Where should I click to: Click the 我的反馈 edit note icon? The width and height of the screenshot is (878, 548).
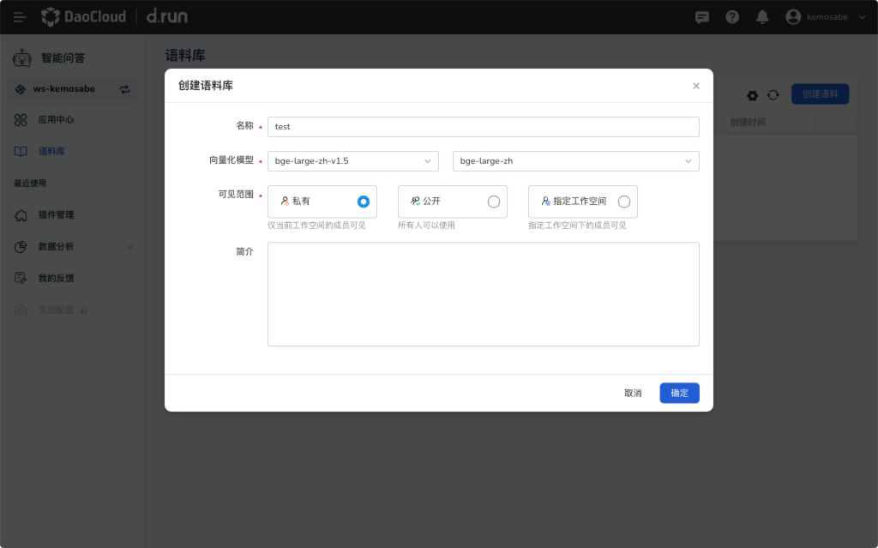pyautogui.click(x=21, y=279)
